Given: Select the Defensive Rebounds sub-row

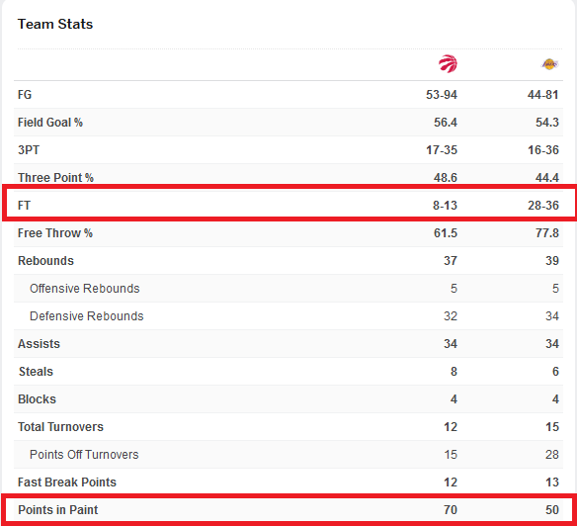Looking at the screenshot, I should point(288,316).
